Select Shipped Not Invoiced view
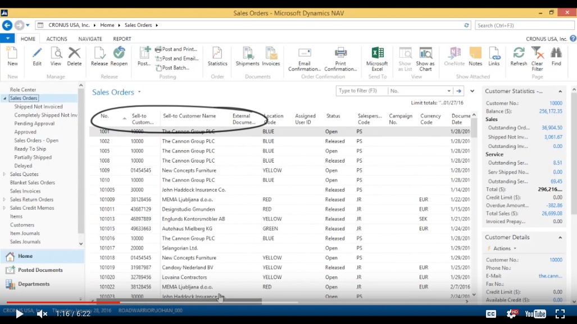 [x=38, y=107]
